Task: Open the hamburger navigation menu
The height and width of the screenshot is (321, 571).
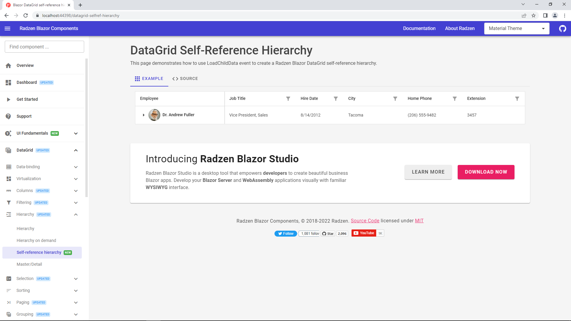Action: [8, 29]
